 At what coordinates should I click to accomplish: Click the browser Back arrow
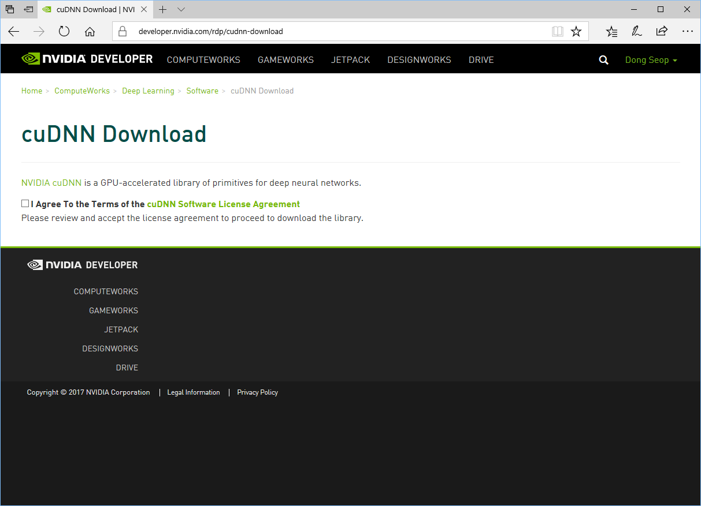[x=14, y=32]
